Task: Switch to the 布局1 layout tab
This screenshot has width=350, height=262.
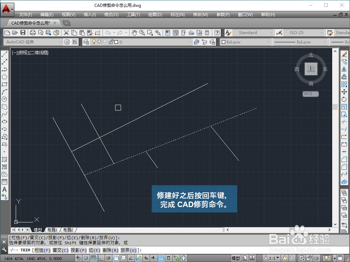Action: pos(52,230)
